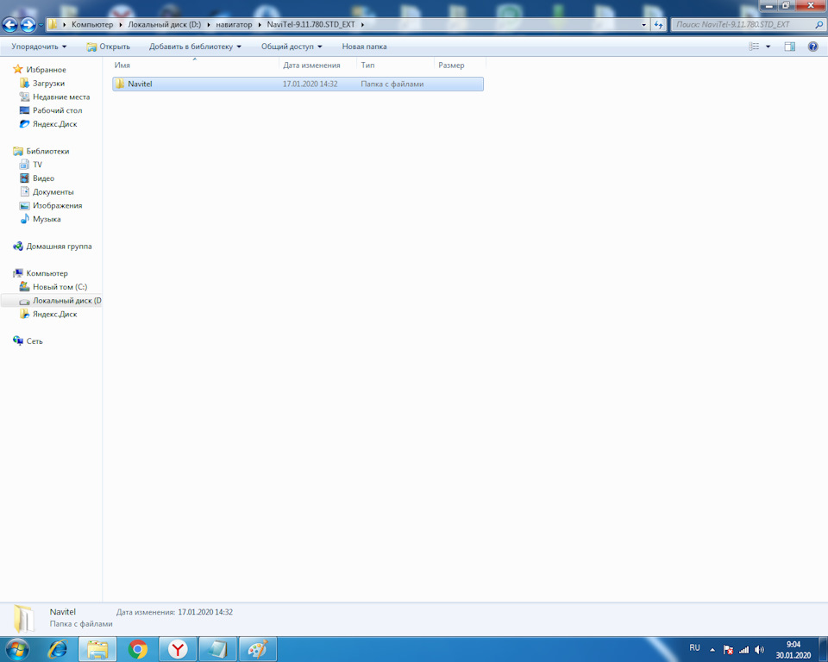Image resolution: width=828 pixels, height=662 pixels.
Task: Open Локальный диск (D drive in the navigation pane
Action: pos(51,301)
